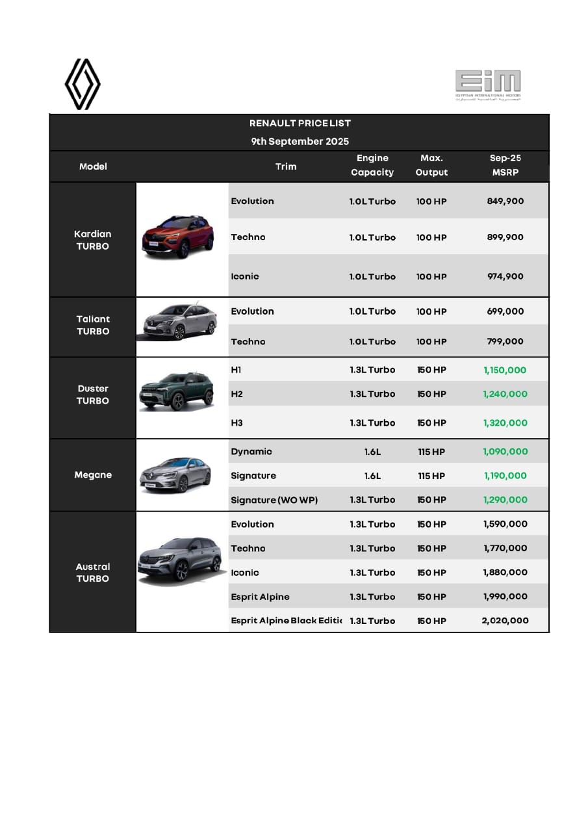Click the Austral "Iconic" trim
The image size is (588, 832).
pos(245,573)
